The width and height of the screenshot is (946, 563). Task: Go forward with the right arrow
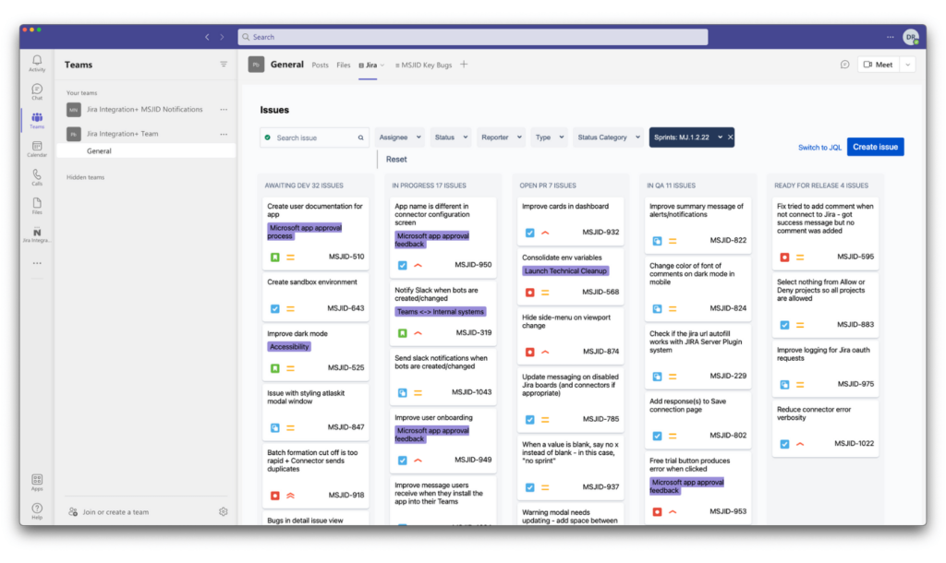point(222,37)
